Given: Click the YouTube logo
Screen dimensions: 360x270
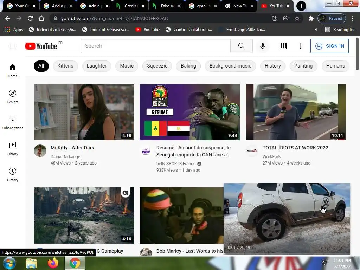Looking at the screenshot, I should (x=41, y=46).
